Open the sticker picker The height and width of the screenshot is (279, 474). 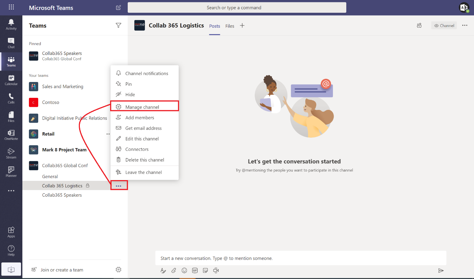coord(206,271)
